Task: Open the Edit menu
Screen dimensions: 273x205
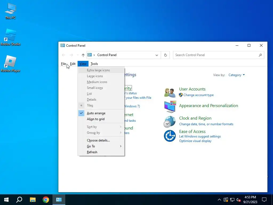Action: coord(73,64)
